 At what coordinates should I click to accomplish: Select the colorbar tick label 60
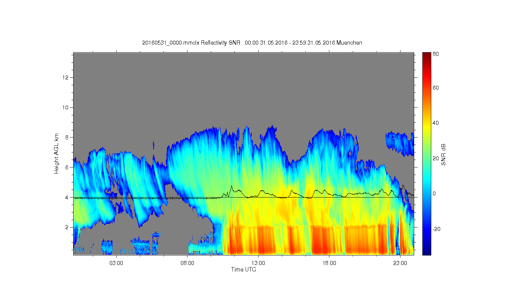pyautogui.click(x=436, y=88)
